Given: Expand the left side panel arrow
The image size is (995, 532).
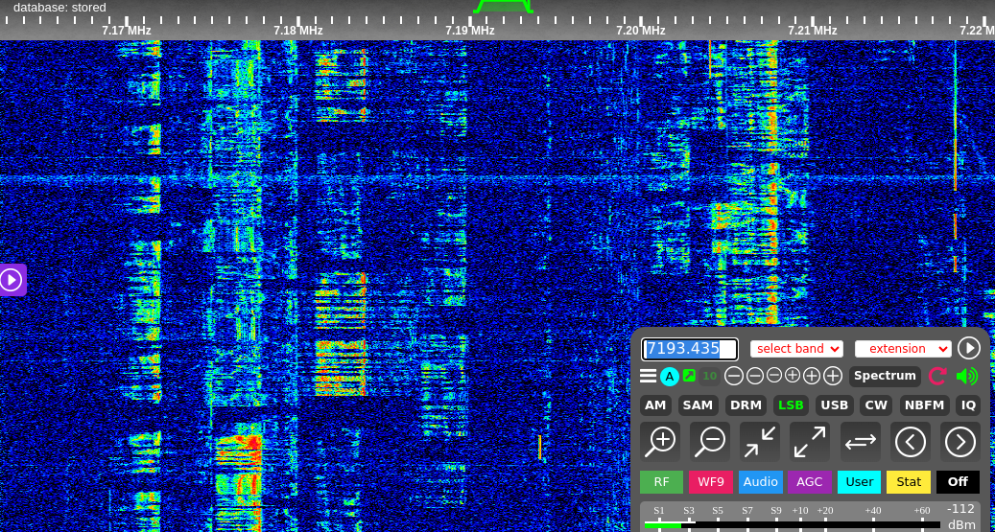Looking at the screenshot, I should tap(12, 280).
